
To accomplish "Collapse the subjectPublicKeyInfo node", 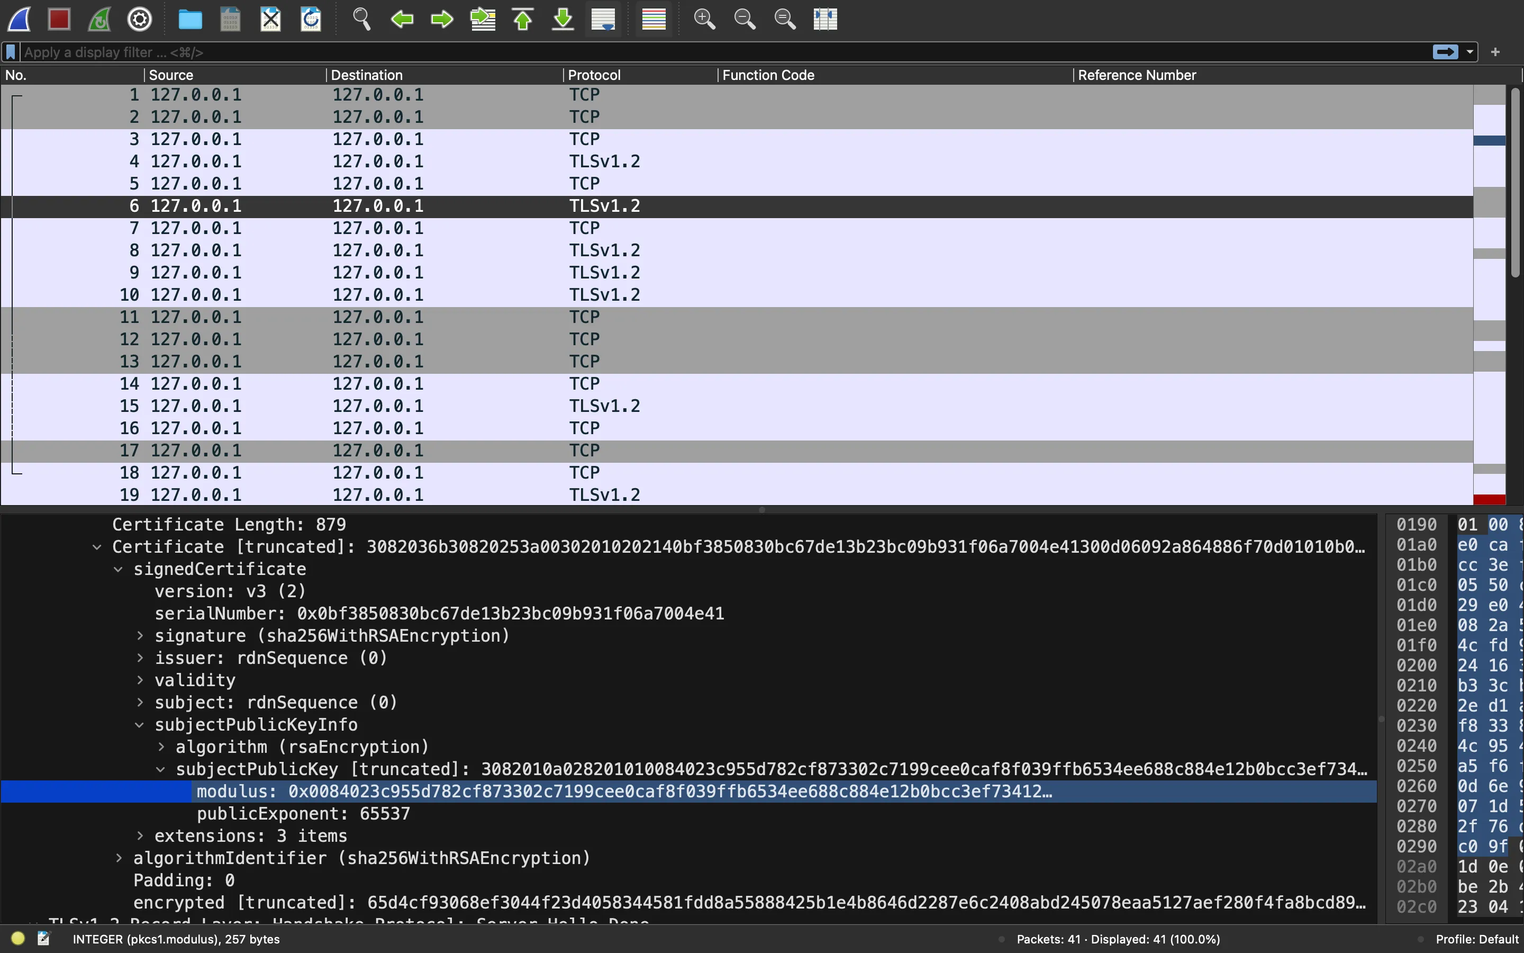I will coord(140,725).
